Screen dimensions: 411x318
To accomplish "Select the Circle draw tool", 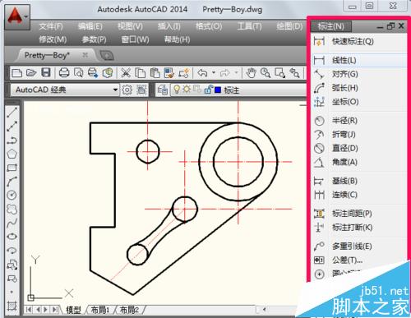I will coord(12,195).
